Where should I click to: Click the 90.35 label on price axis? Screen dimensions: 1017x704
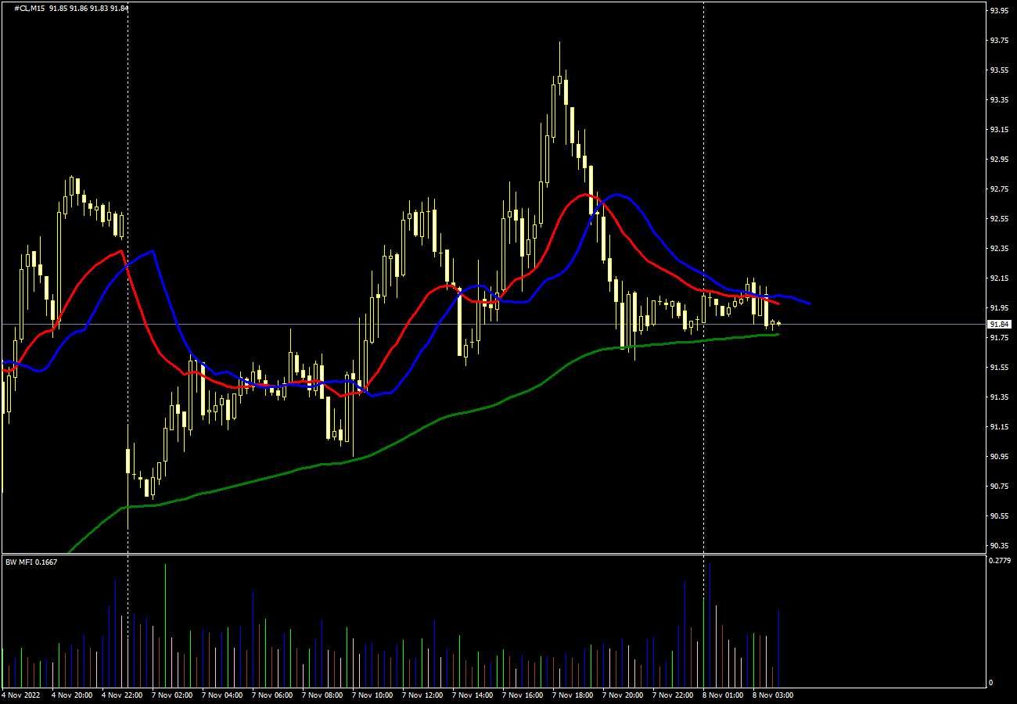(999, 546)
